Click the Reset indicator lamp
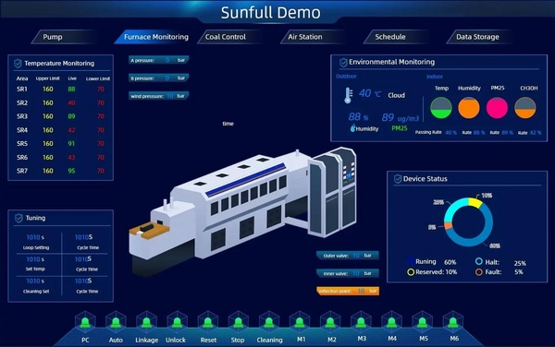Viewport: 555px width, 347px height. (x=208, y=322)
